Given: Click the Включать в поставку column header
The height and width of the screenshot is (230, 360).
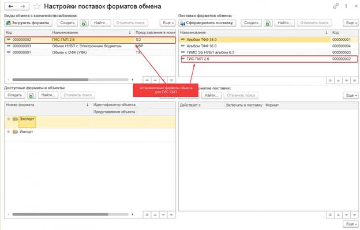Looking at the screenshot, I should (x=244, y=105).
